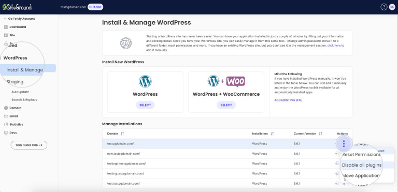Open the Autoupdate submenu item
Viewport: 398px width, 192px height.
click(x=20, y=92)
